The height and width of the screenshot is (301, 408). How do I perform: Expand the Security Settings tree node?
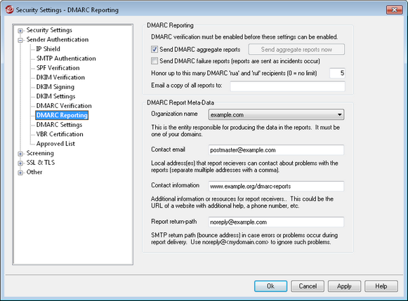tap(20, 31)
